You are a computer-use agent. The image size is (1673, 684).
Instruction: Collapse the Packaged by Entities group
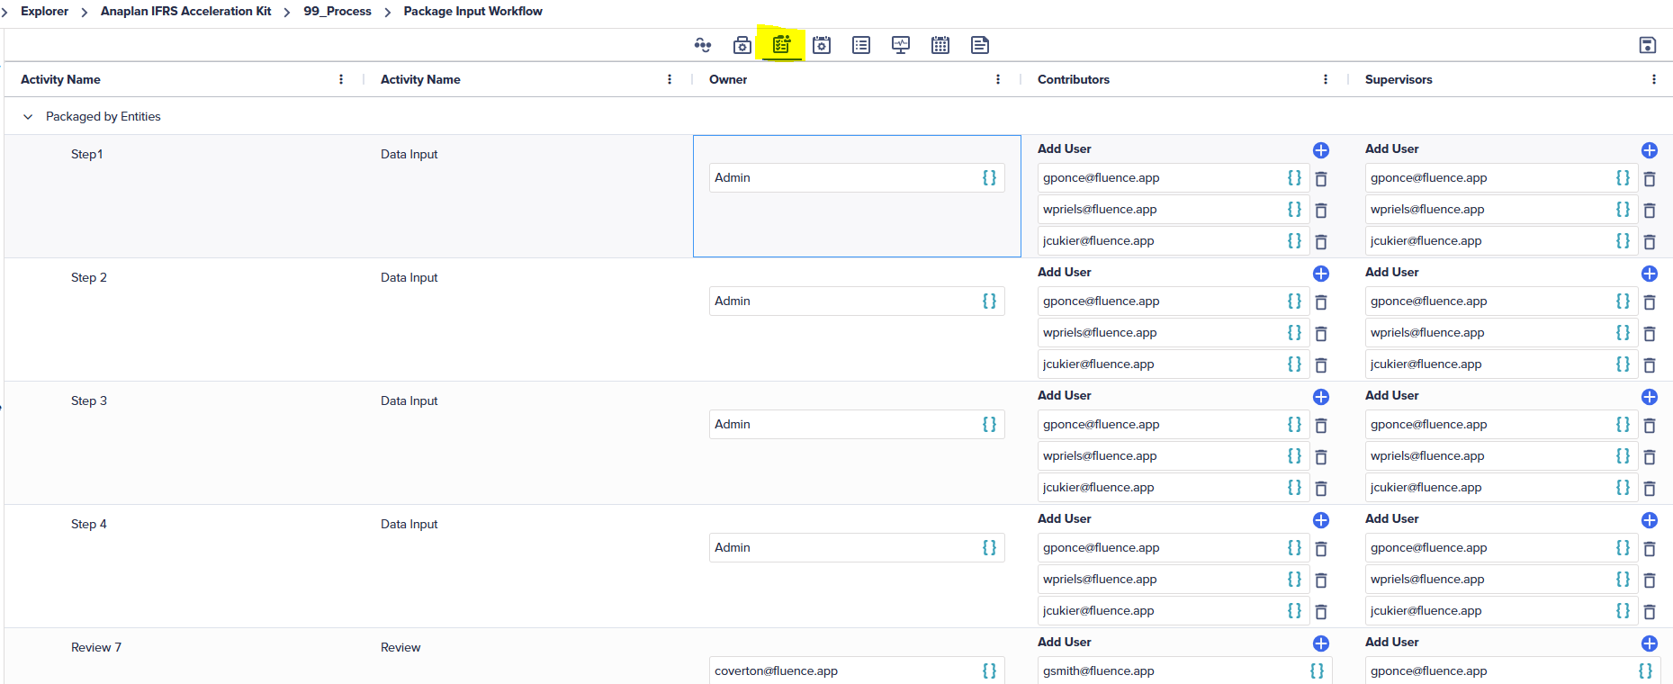click(x=28, y=117)
